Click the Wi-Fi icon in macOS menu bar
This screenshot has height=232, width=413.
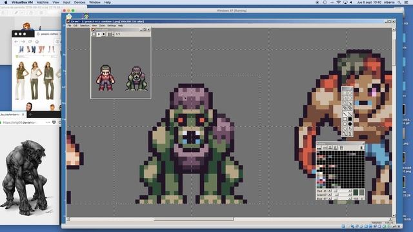tap(338, 3)
